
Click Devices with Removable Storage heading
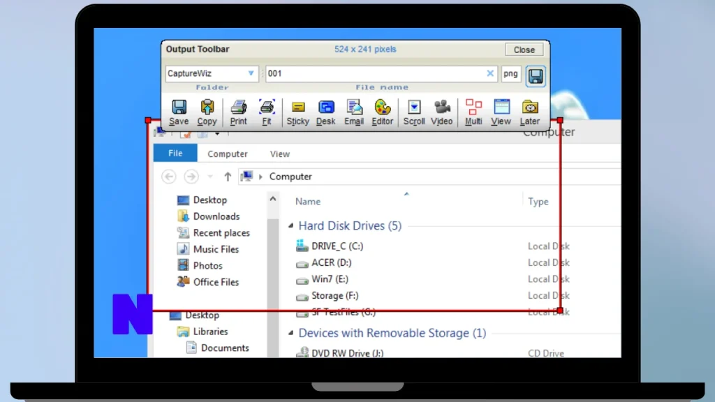pyautogui.click(x=392, y=333)
